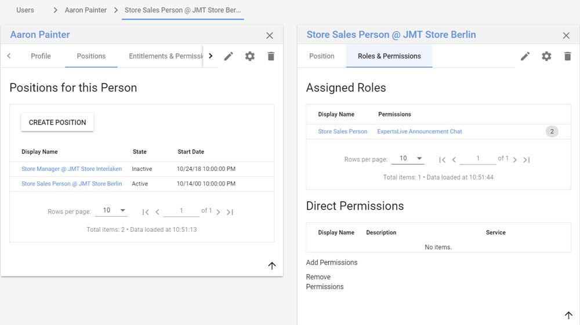Viewport: 580px width, 325px height.
Task: Click the Users breadcrumb
Action: pyautogui.click(x=25, y=10)
